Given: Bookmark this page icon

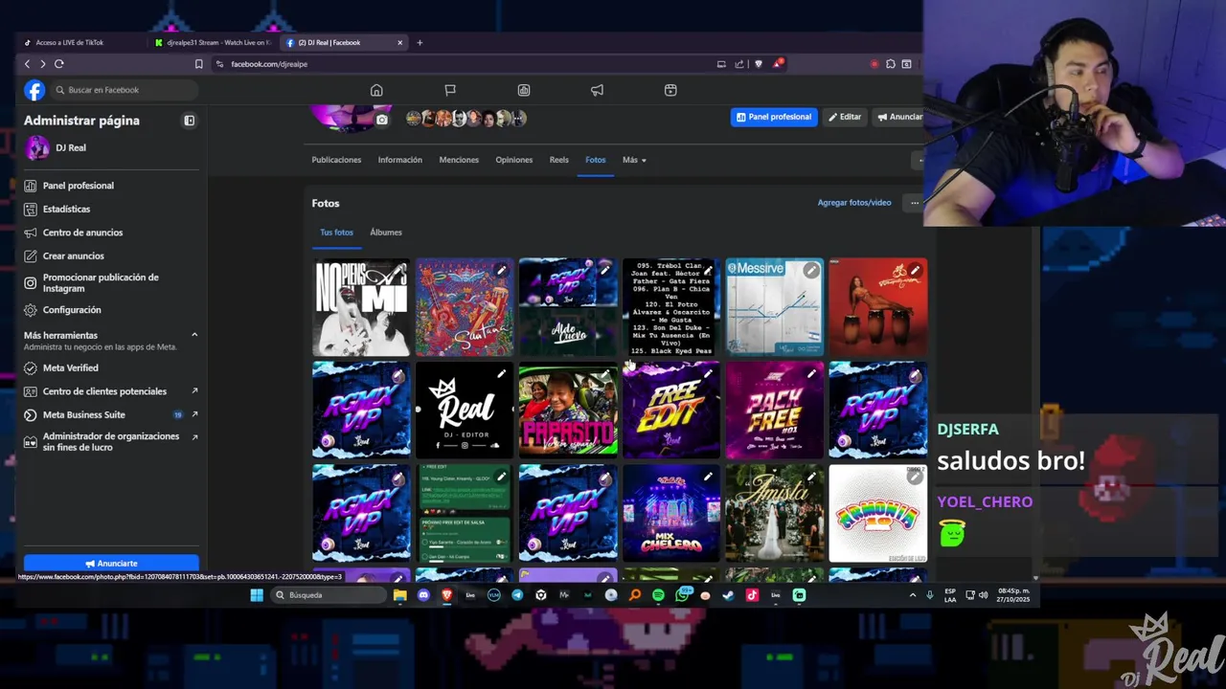Looking at the screenshot, I should pyautogui.click(x=199, y=64).
